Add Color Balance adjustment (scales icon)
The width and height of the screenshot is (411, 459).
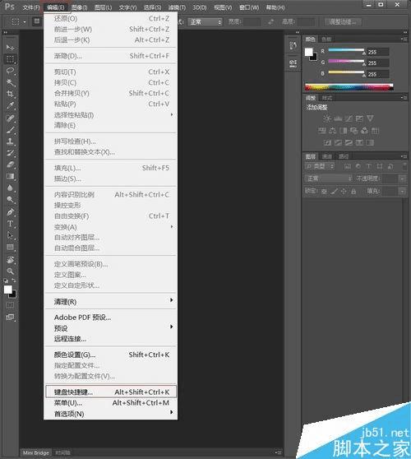tap(333, 131)
